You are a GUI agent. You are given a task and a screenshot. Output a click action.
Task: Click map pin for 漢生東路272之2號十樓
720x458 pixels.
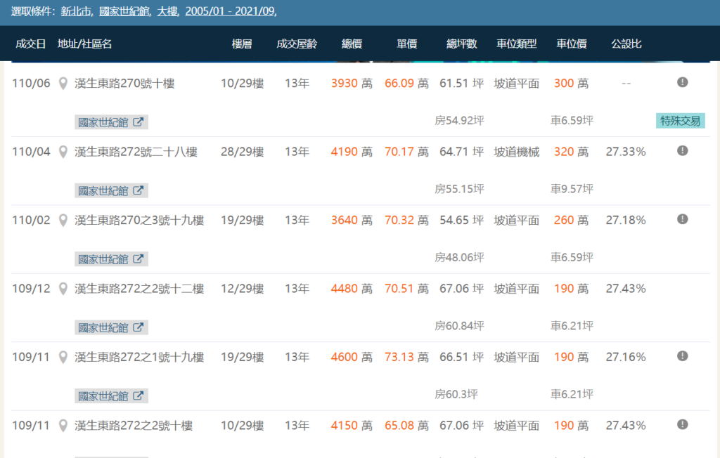(63, 426)
